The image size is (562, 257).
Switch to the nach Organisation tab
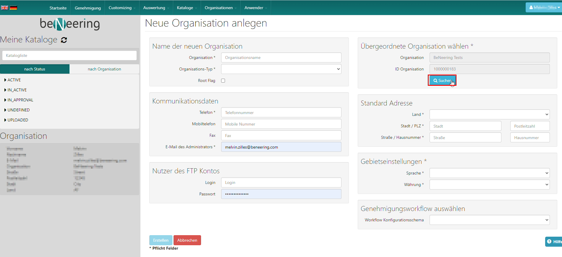pyautogui.click(x=104, y=69)
